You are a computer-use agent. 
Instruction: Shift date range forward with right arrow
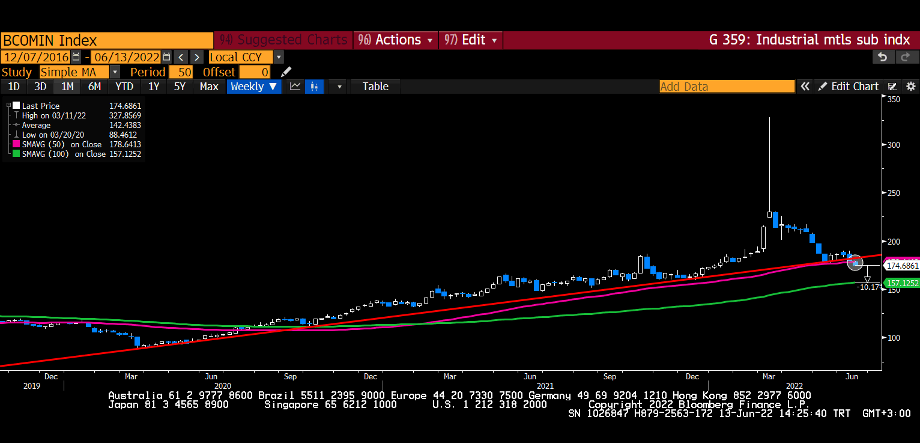[x=196, y=57]
